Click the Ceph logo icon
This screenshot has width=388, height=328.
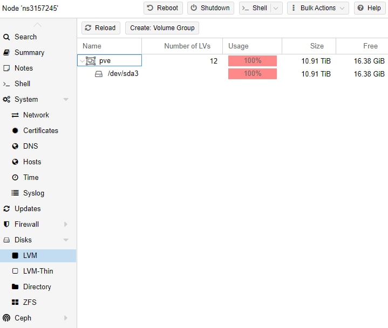point(6,318)
